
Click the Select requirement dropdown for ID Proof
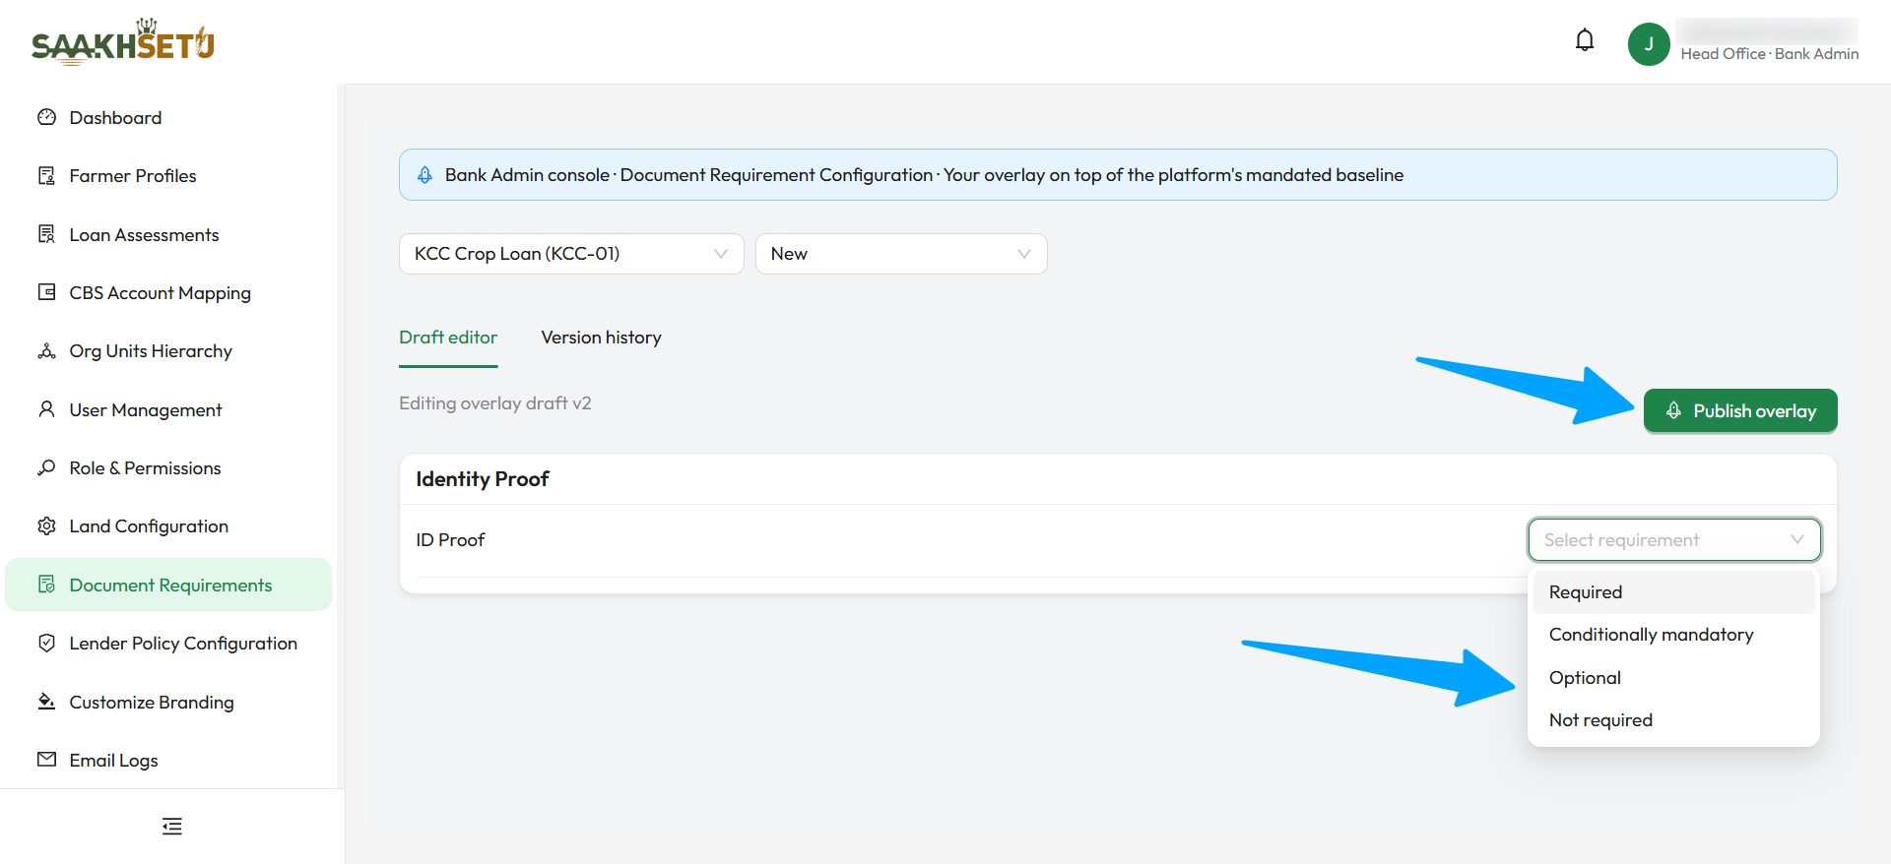point(1674,540)
